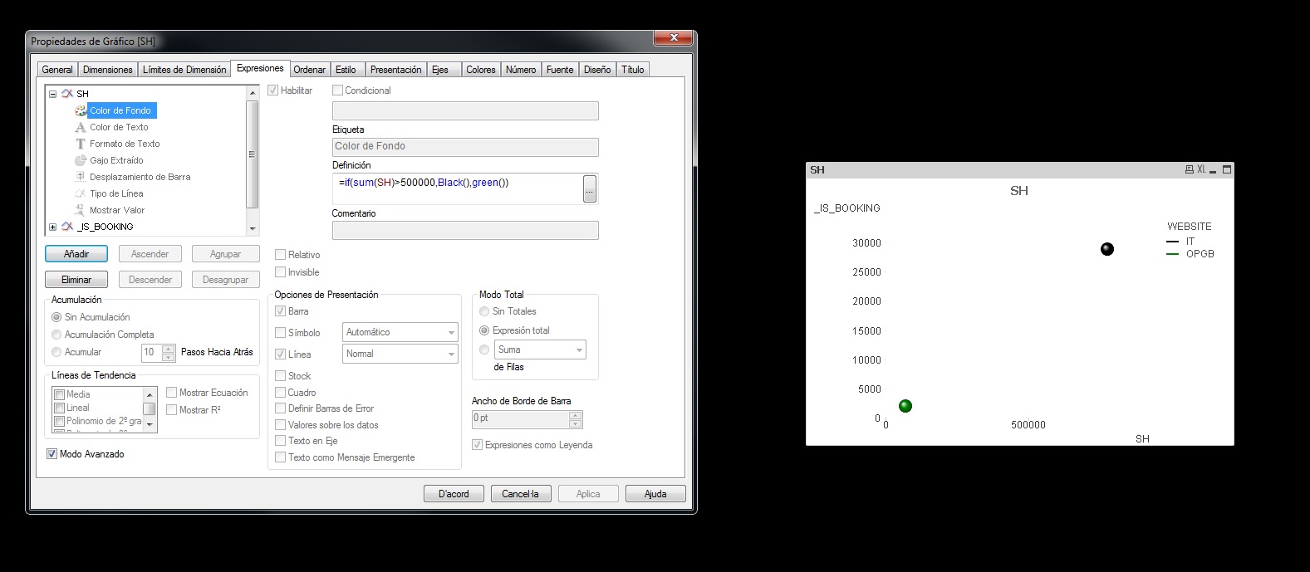Click the Añadir button
1310x572 pixels.
pos(76,254)
